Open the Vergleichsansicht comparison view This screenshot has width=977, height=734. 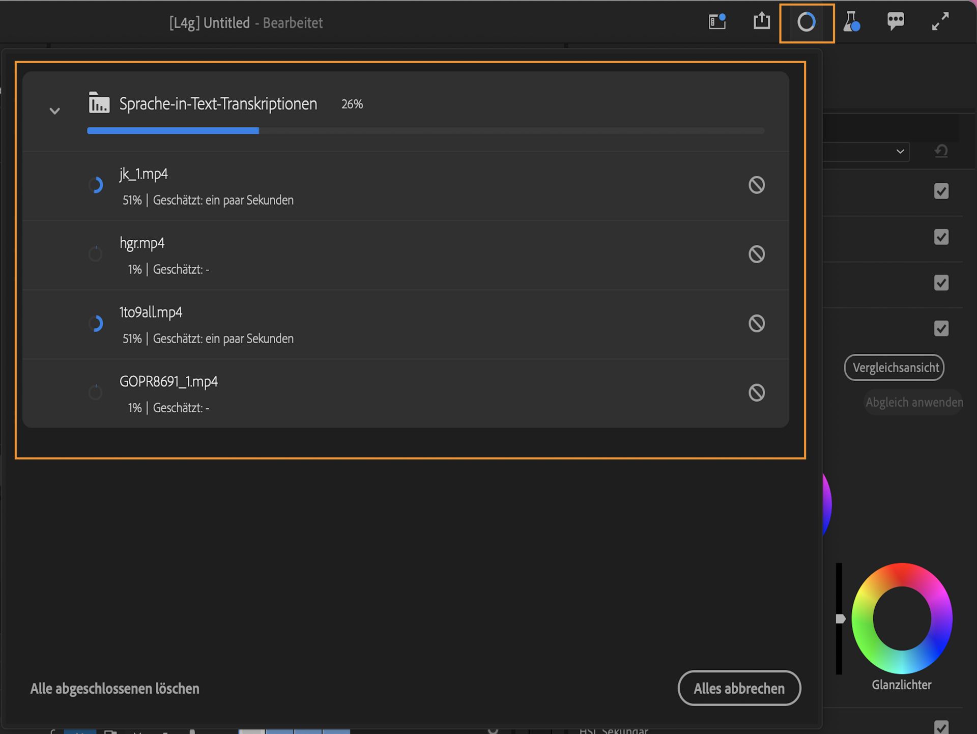[894, 368]
